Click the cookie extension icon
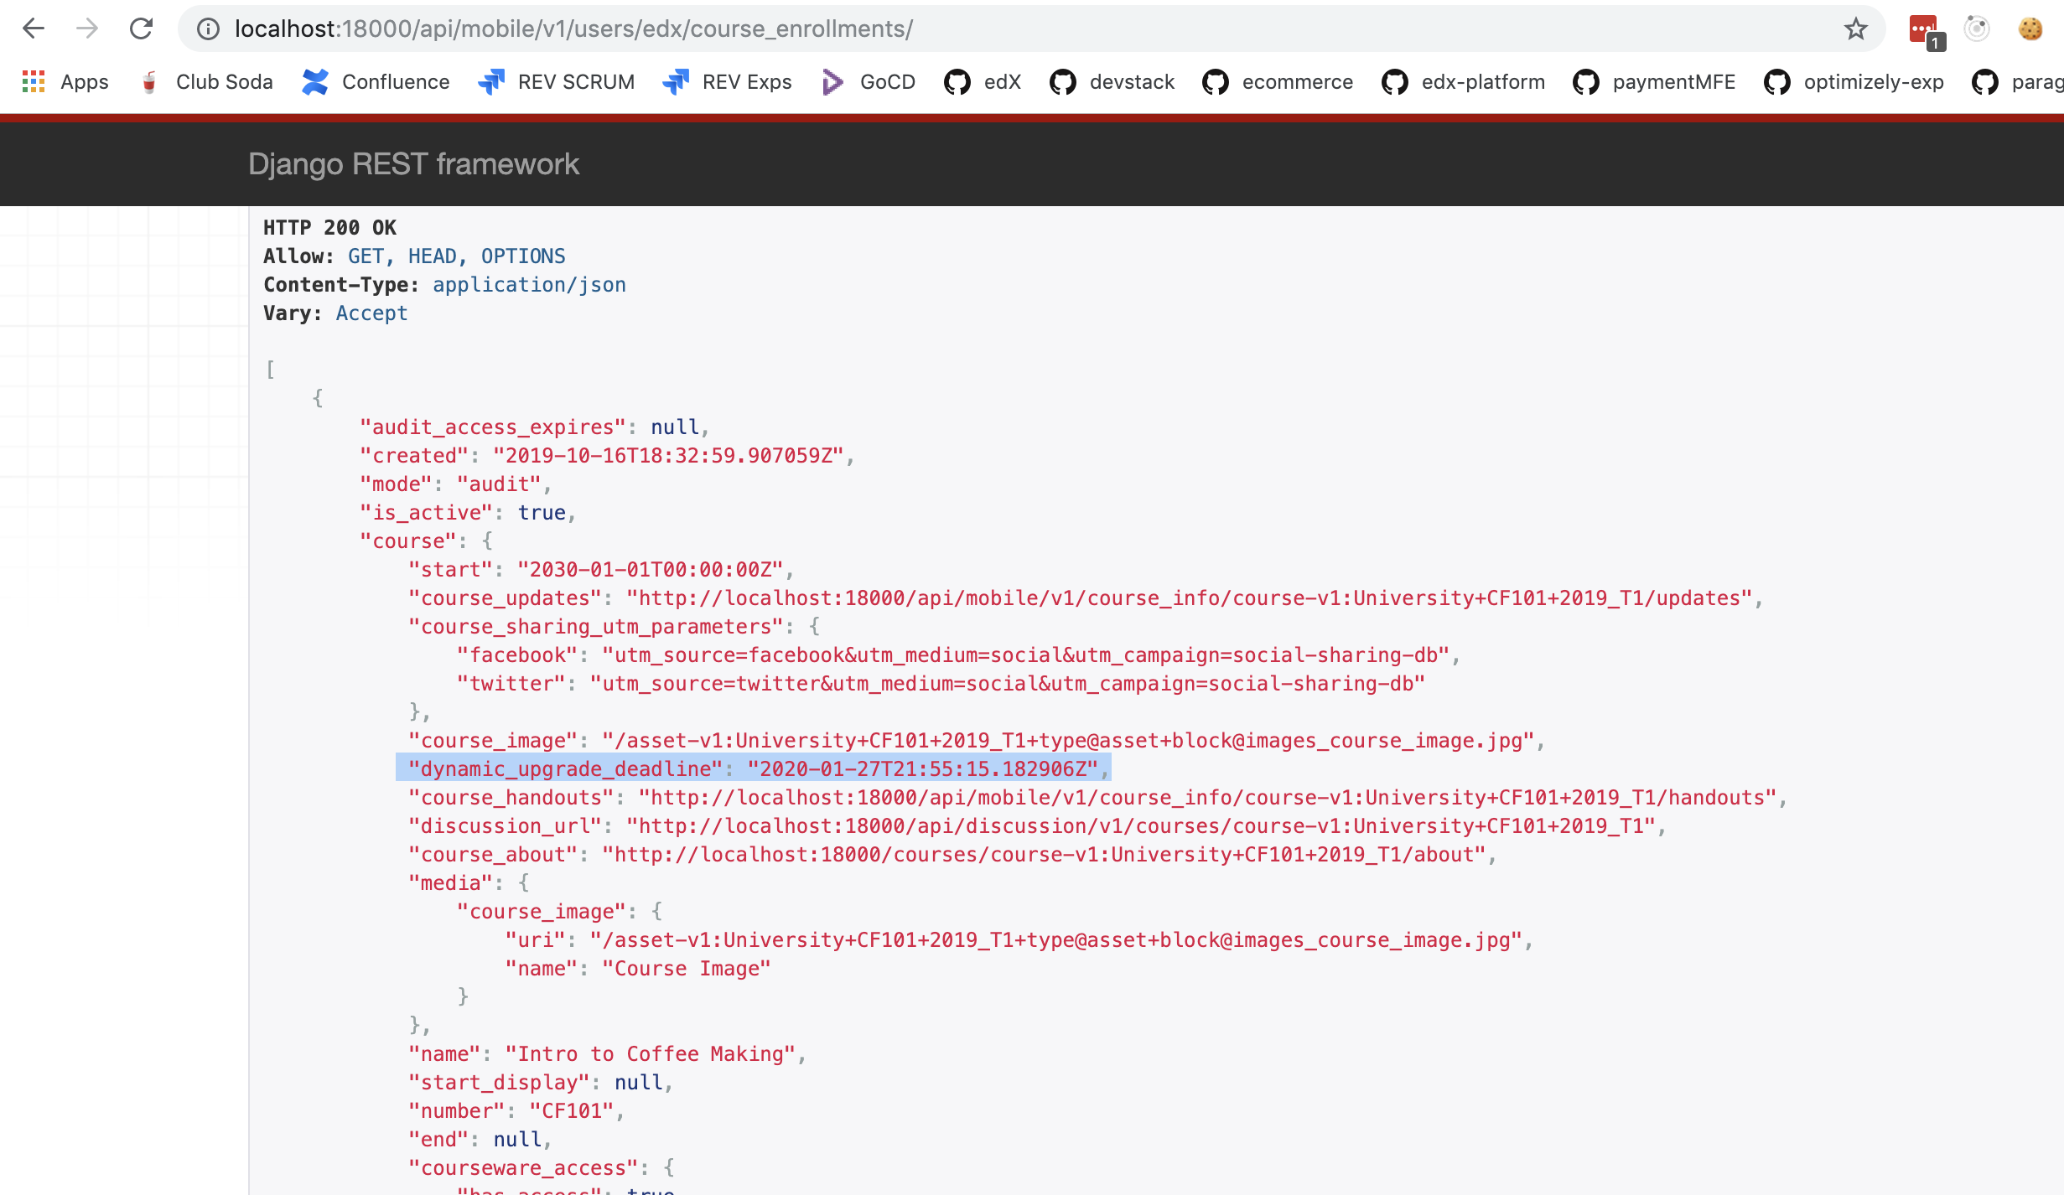This screenshot has width=2064, height=1195. [2030, 28]
